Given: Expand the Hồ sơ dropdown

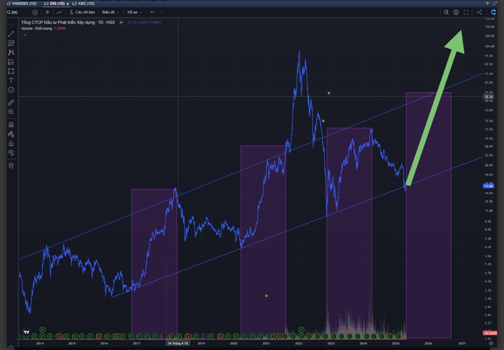Looking at the screenshot, I should (135, 12).
